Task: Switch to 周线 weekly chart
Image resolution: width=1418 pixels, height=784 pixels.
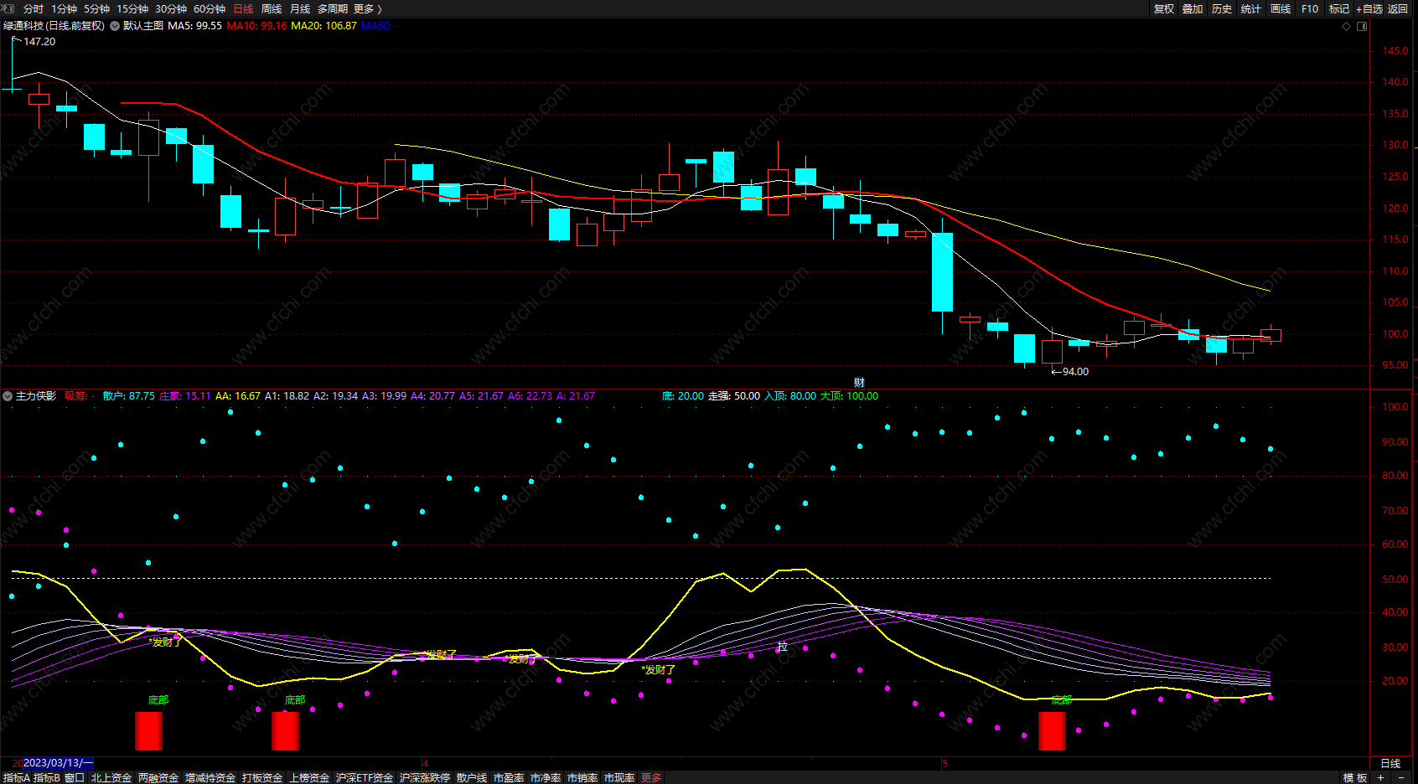Action: (x=272, y=8)
